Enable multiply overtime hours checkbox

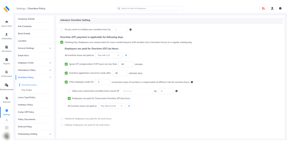click(x=62, y=30)
